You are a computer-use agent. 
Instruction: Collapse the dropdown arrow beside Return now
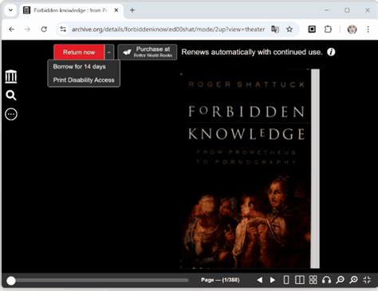[x=109, y=52]
